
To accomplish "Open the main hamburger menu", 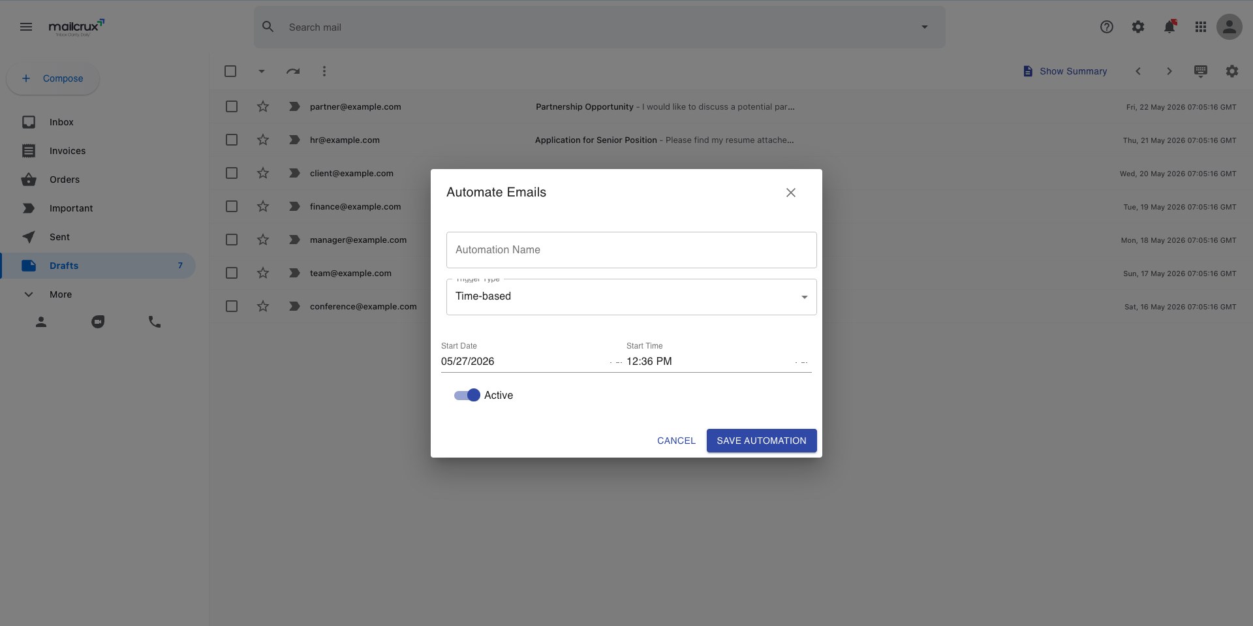I will coord(26,27).
